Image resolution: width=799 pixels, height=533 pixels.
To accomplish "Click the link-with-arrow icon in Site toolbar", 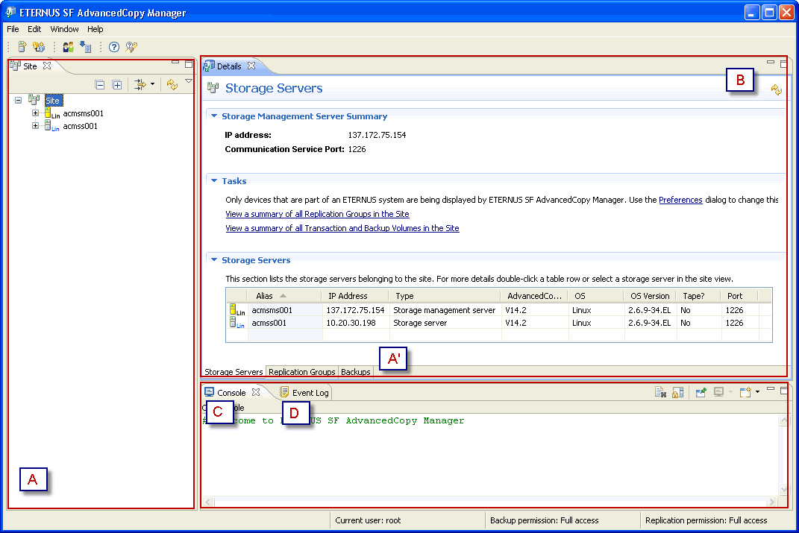I will 140,84.
